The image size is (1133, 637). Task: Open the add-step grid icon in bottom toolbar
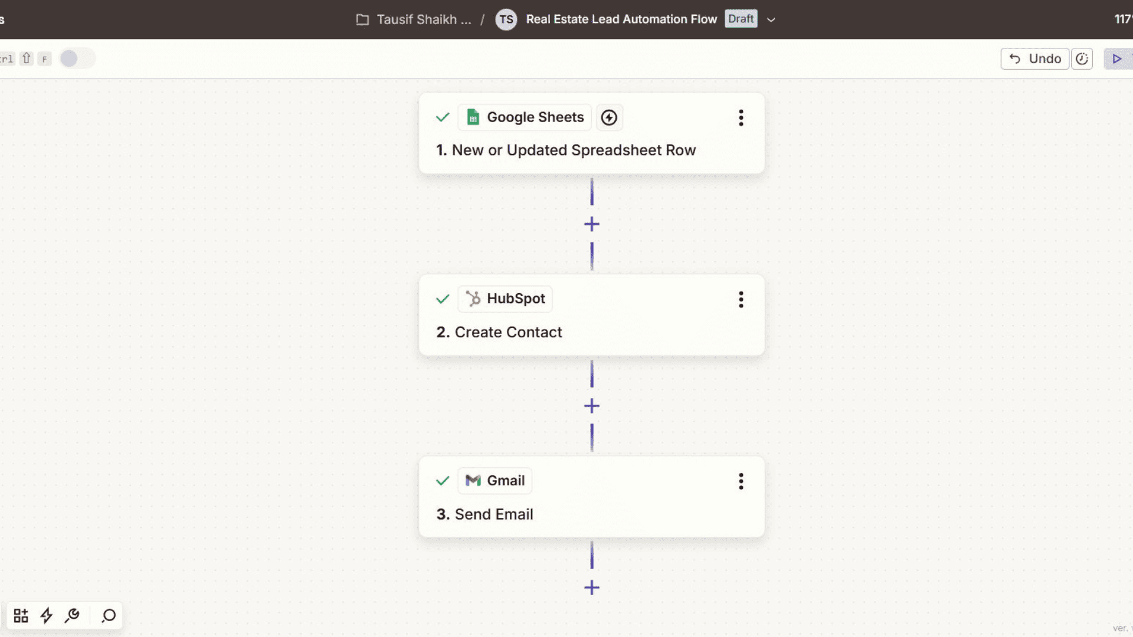(20, 615)
